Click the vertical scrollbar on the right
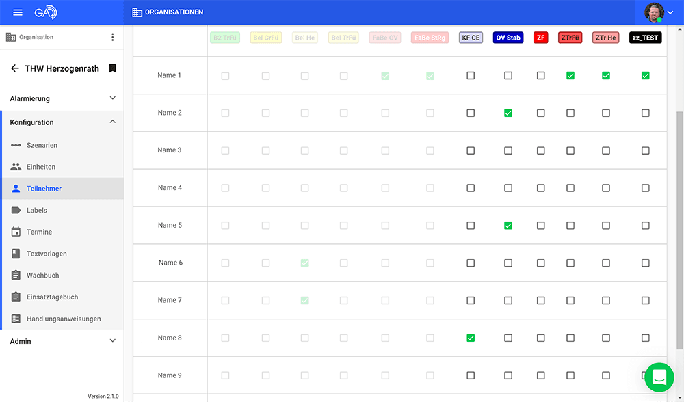The height and width of the screenshot is (402, 684). 680,230
